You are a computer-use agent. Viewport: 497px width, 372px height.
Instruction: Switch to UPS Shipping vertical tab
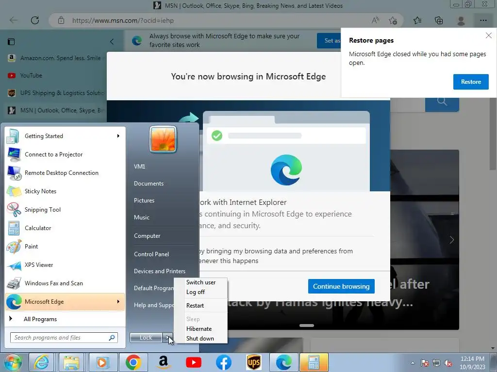click(56, 93)
